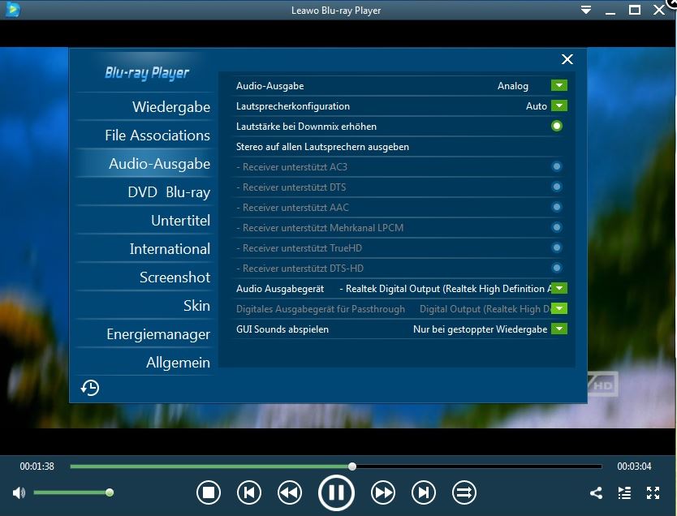Close the settings dialog with X

(567, 59)
